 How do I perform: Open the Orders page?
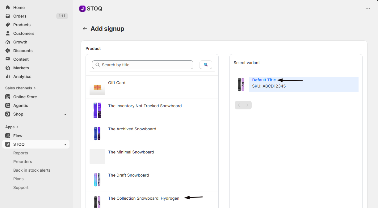pyautogui.click(x=20, y=16)
